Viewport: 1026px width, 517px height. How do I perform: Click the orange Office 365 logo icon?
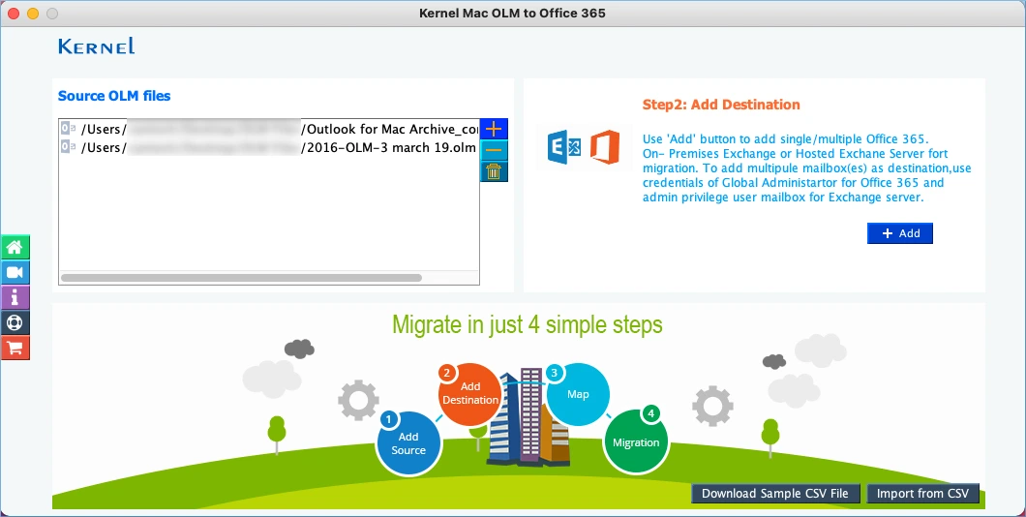[x=605, y=147]
